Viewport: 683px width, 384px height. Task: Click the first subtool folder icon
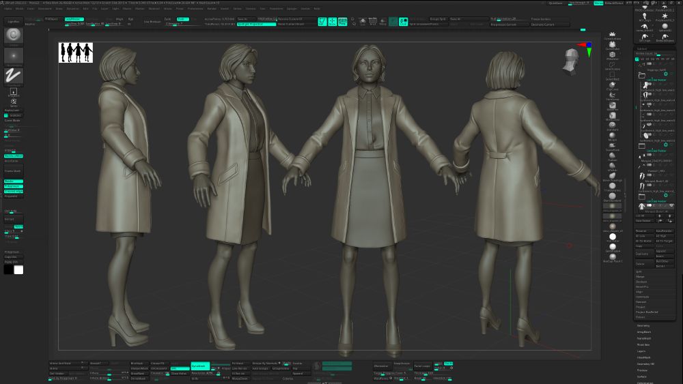[x=641, y=75]
